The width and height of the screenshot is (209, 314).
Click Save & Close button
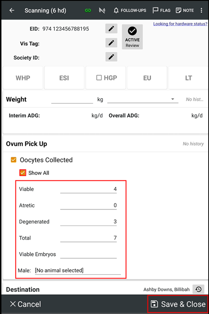[x=178, y=304]
